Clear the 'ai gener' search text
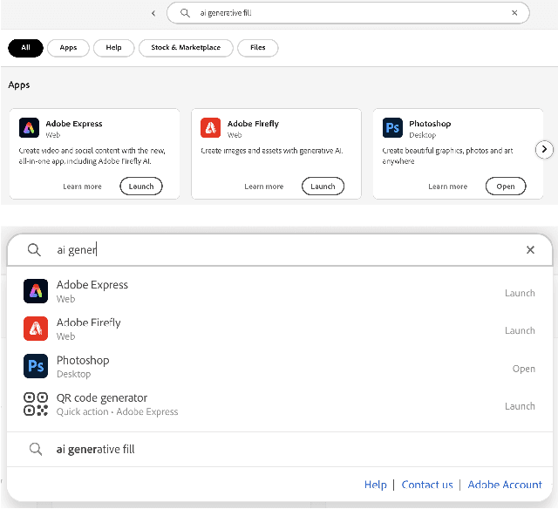The height and width of the screenshot is (509, 558). pos(530,250)
